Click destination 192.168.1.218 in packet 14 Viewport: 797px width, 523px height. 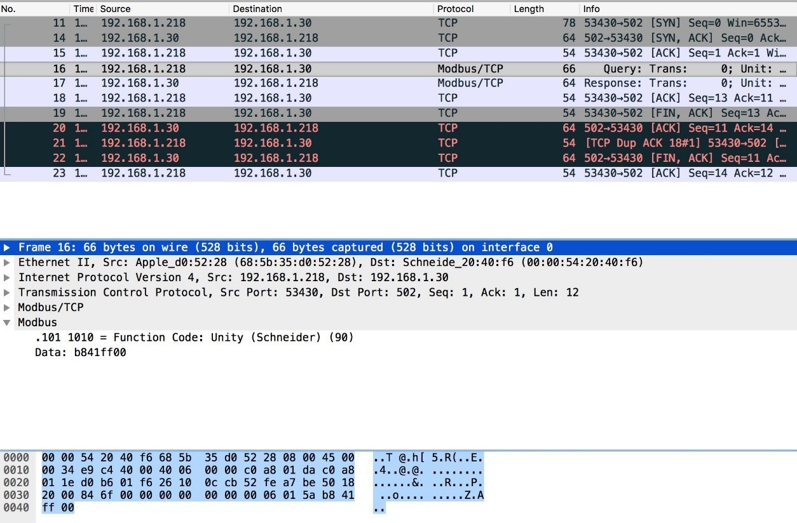[x=276, y=38]
